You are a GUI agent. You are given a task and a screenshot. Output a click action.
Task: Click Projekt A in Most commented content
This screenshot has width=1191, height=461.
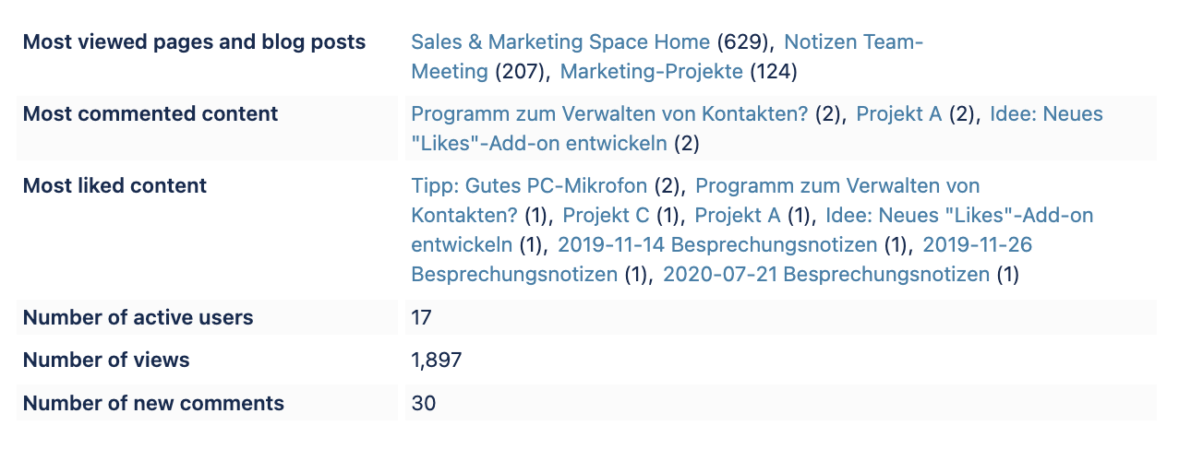898,114
